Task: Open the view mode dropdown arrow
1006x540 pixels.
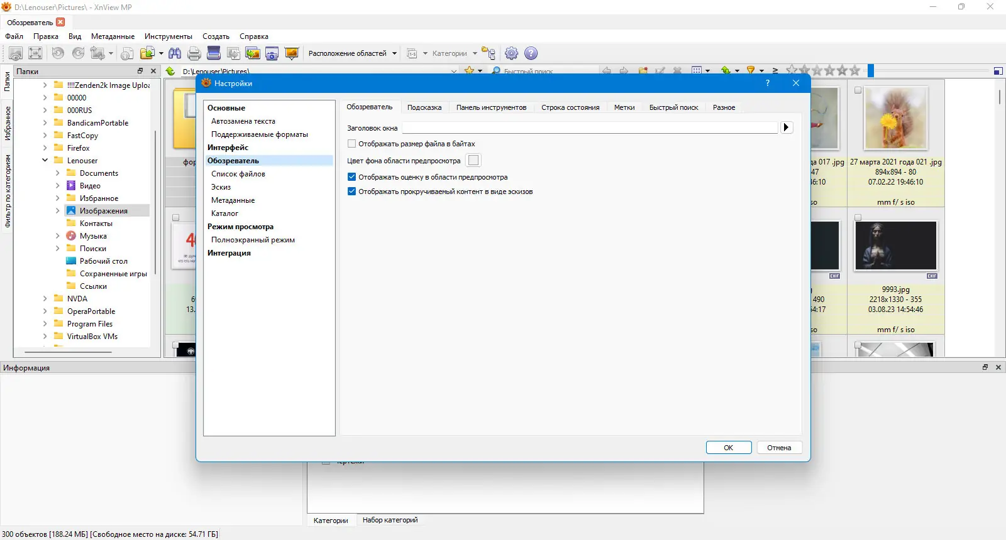Action: coord(708,71)
